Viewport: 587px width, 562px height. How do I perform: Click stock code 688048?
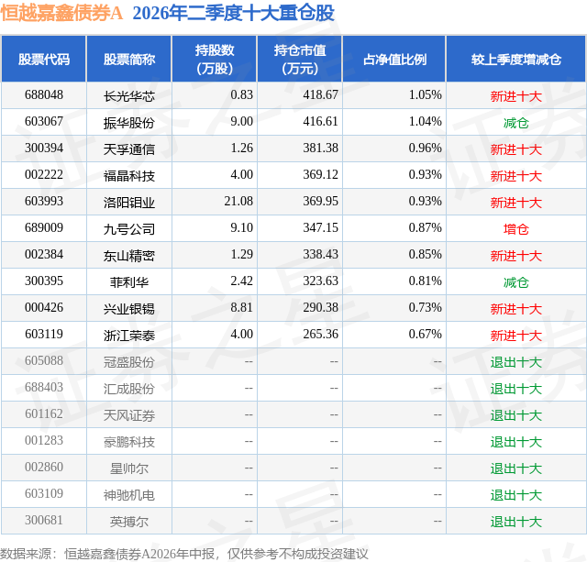coord(44,94)
